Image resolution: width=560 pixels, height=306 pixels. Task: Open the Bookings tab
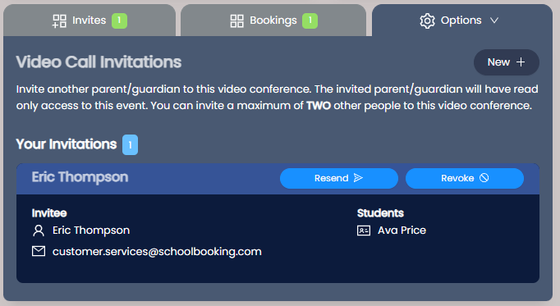[273, 21]
